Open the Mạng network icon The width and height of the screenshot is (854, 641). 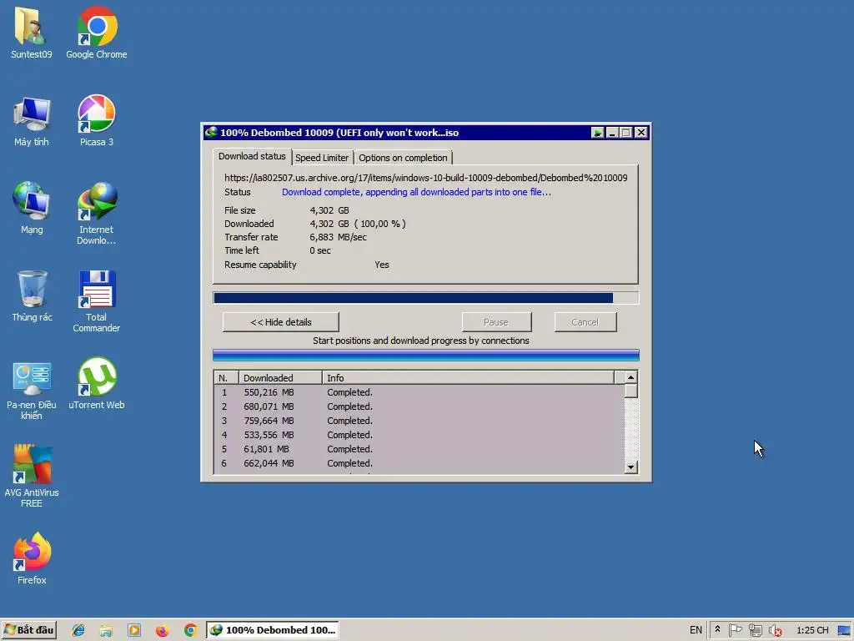pyautogui.click(x=32, y=208)
